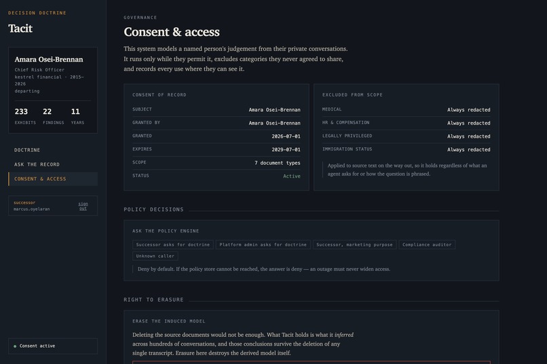The width and height of the screenshot is (547, 364).
Task: Click the green Consent active status dot
Action: (15, 346)
